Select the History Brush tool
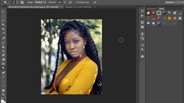 [3, 51]
